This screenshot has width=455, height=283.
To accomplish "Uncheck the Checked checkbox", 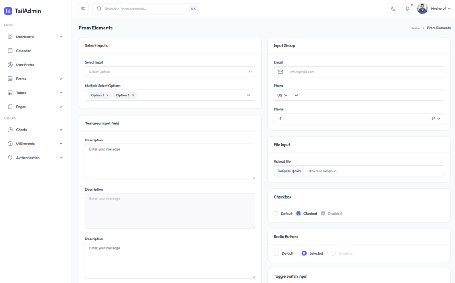I will [299, 214].
